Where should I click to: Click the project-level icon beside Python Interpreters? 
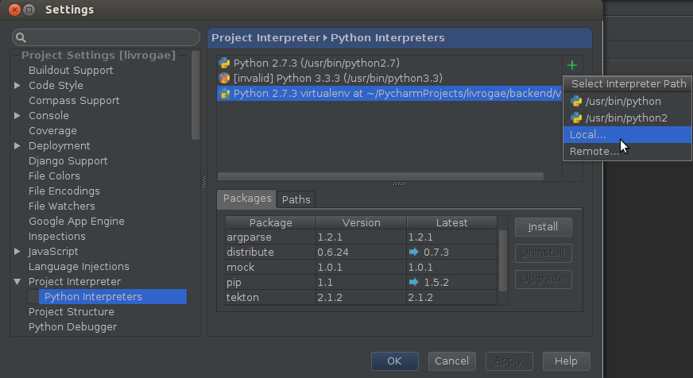pyautogui.click(x=33, y=297)
